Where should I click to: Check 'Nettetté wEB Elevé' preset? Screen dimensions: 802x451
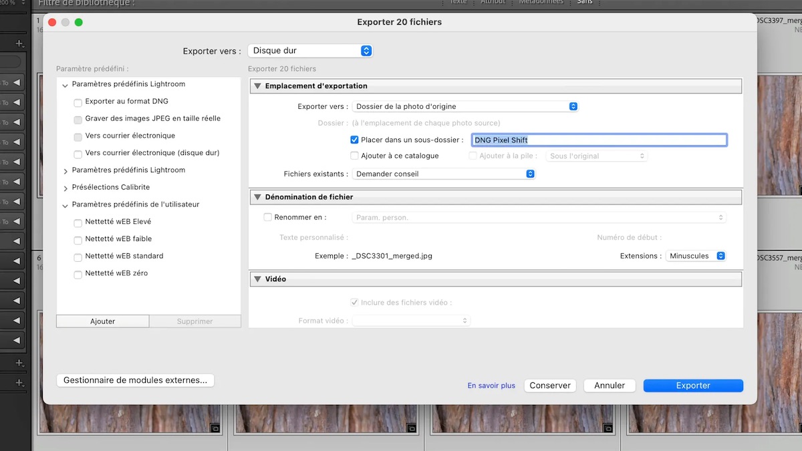[x=78, y=222]
